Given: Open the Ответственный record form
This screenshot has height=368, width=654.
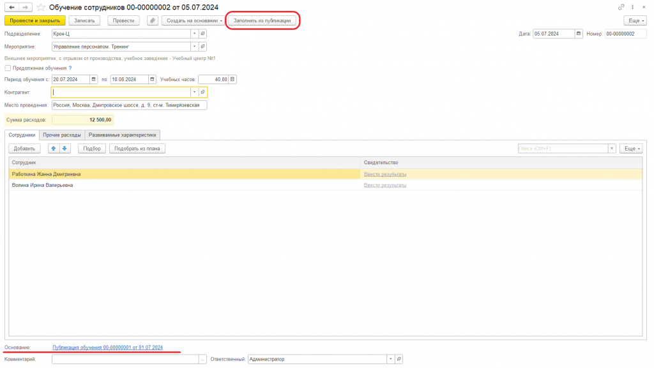Looking at the screenshot, I should click(399, 359).
